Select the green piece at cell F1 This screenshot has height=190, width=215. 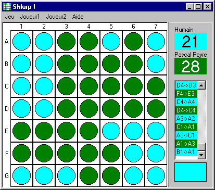click(x=21, y=154)
